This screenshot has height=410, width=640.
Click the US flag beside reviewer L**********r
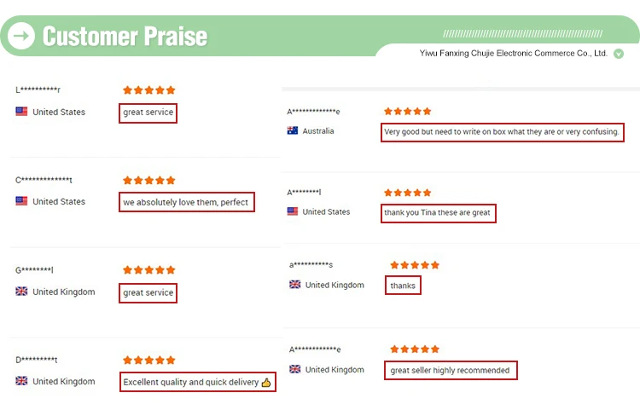pos(21,112)
